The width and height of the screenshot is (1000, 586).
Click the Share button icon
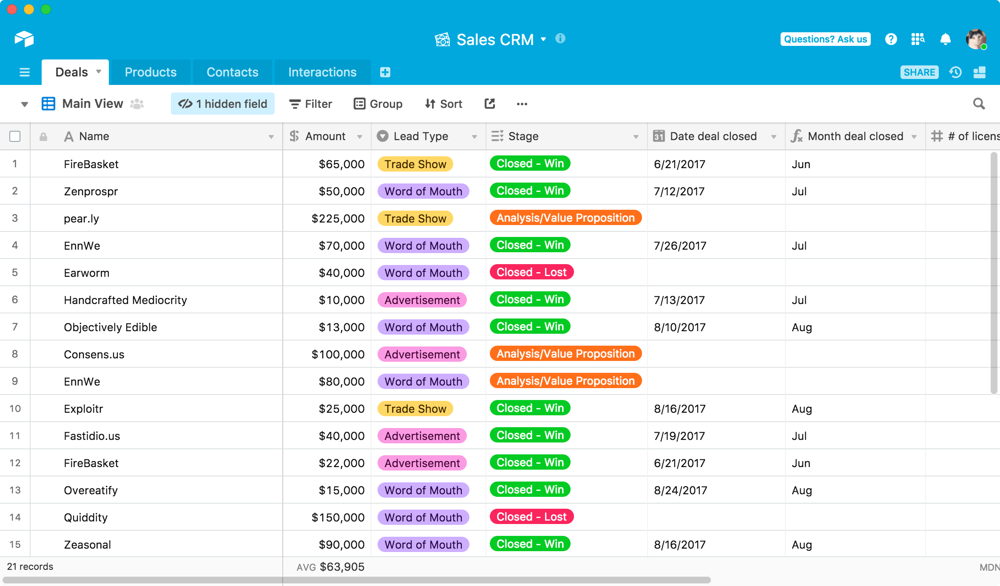click(x=920, y=71)
